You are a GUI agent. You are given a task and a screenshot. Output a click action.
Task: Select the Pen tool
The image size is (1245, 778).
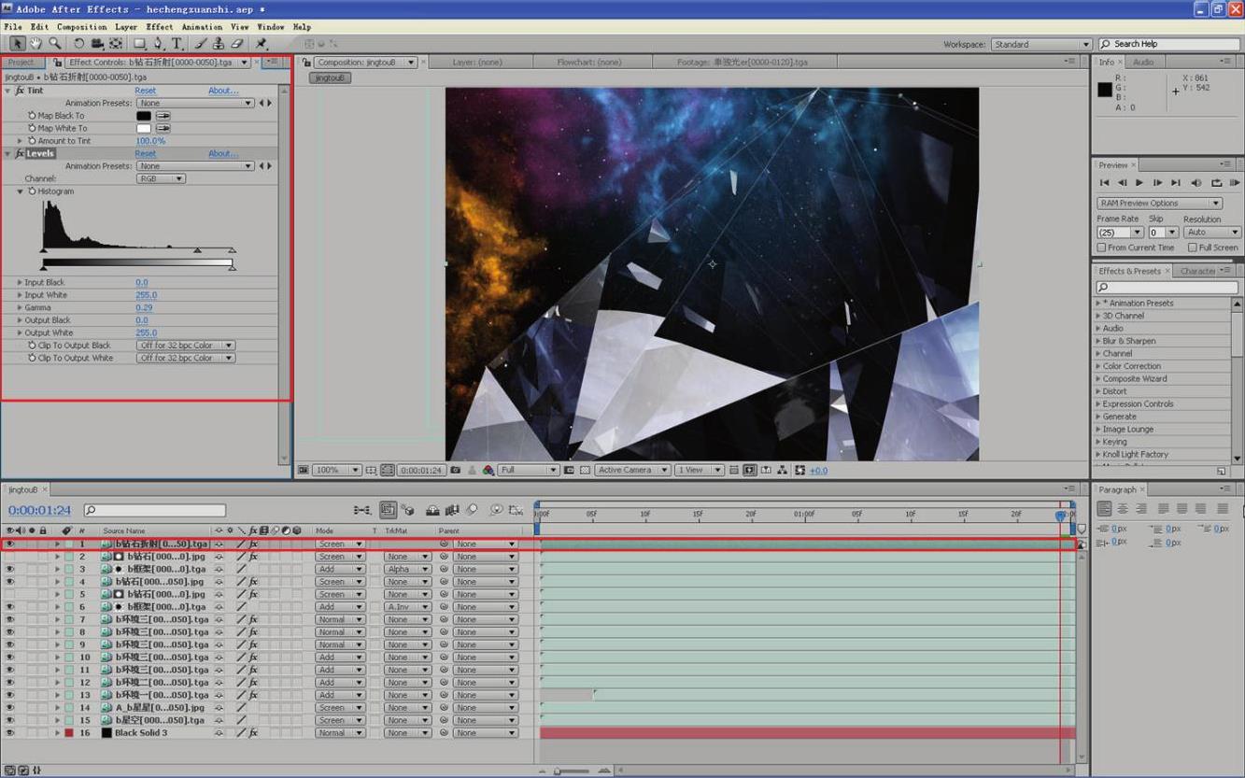158,44
